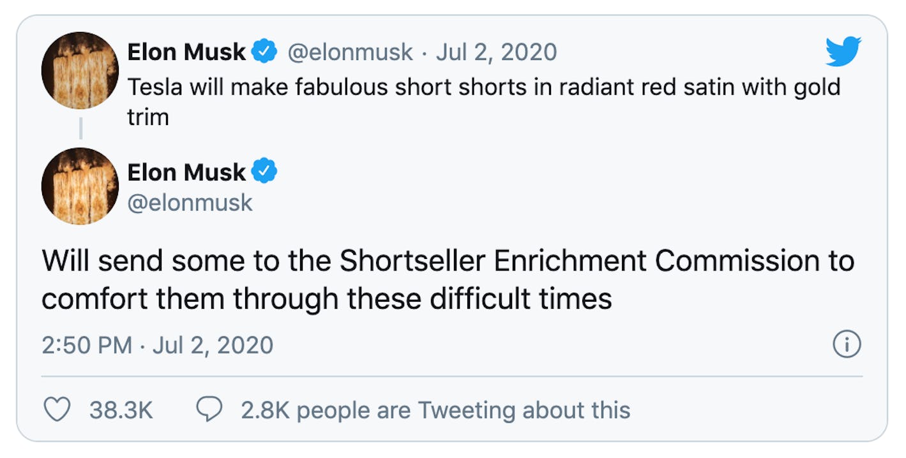Screen dimensions: 906x458
Task: Click Elon Musk's profile avatar on the top tweet
Action: click(79, 70)
